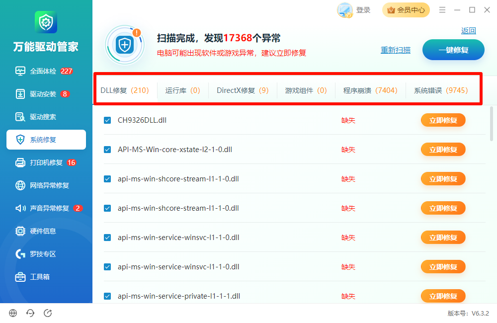Click the 8 badge on 驱动安装

[65, 94]
